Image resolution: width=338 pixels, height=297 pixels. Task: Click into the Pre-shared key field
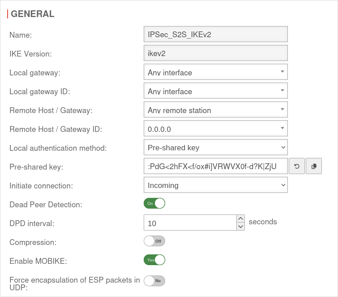[x=215, y=166]
